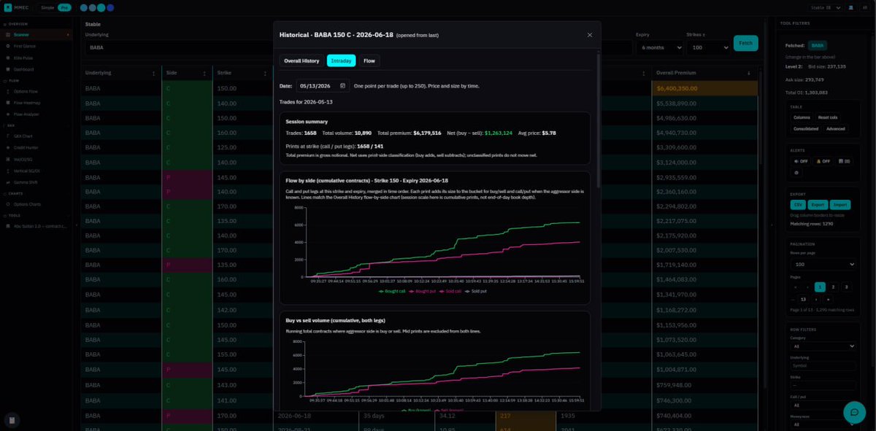Screen dimensions: 876x431
Task: Click the MMEC logo icon
Action: point(8,7)
